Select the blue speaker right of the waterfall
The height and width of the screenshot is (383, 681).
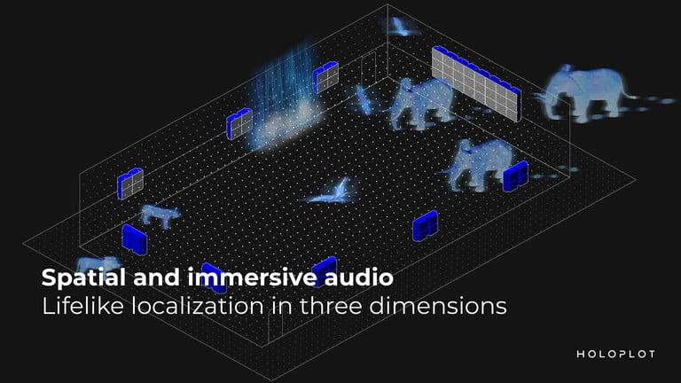click(x=326, y=77)
